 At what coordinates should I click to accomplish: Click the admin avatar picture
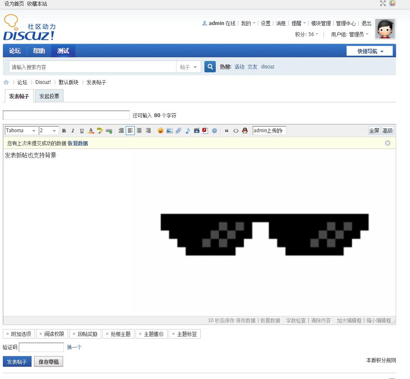tap(385, 29)
